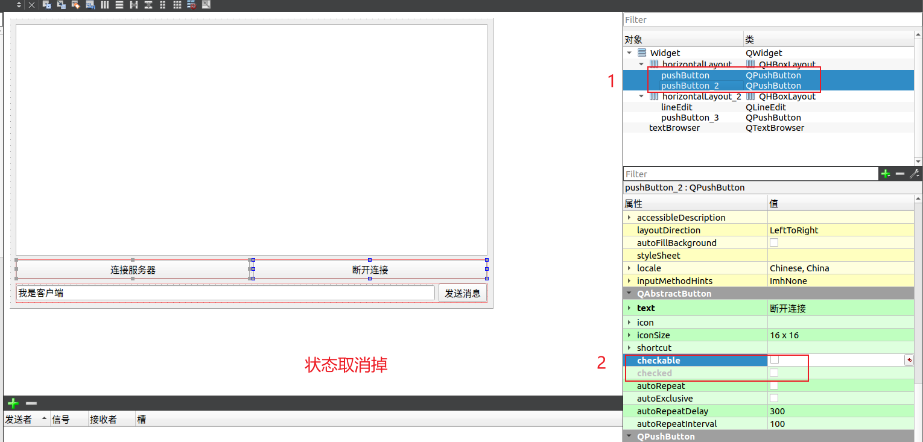Close the current form document
Viewport: 923px width, 442px height.
point(31,5)
